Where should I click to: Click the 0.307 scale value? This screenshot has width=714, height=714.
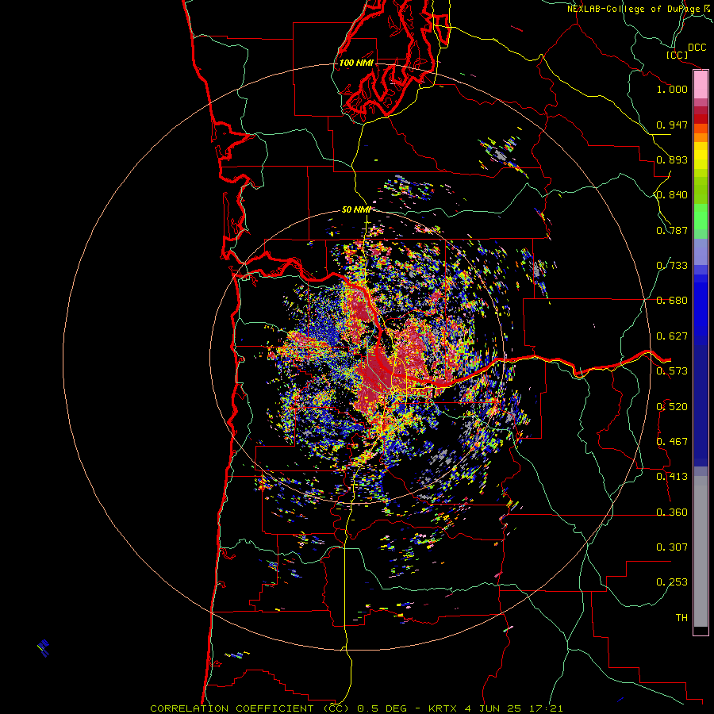coord(672,547)
